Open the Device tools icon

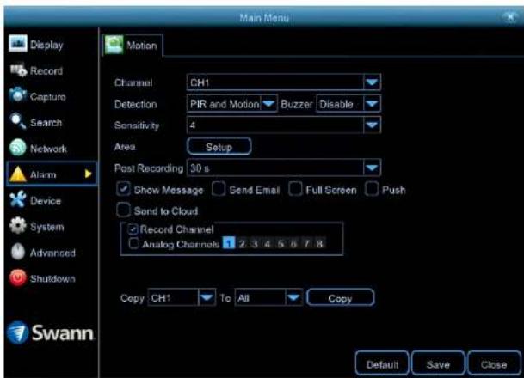coord(18,199)
